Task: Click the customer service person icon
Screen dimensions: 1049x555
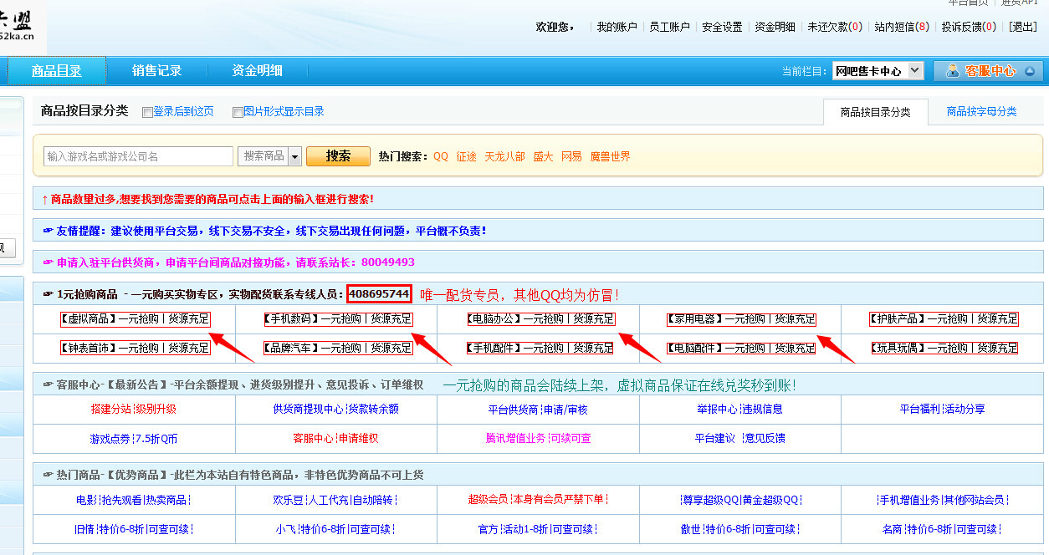Action: 952,71
